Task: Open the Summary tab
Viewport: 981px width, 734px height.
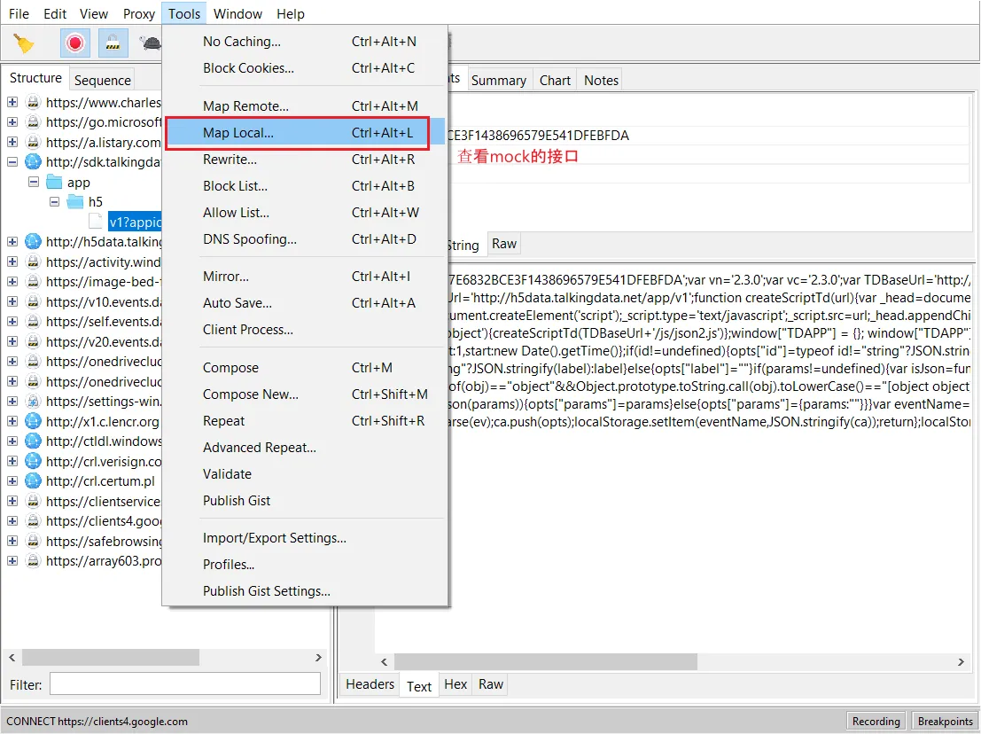Action: coord(499,80)
